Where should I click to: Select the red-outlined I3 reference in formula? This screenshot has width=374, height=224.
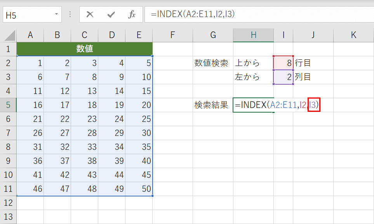313,104
